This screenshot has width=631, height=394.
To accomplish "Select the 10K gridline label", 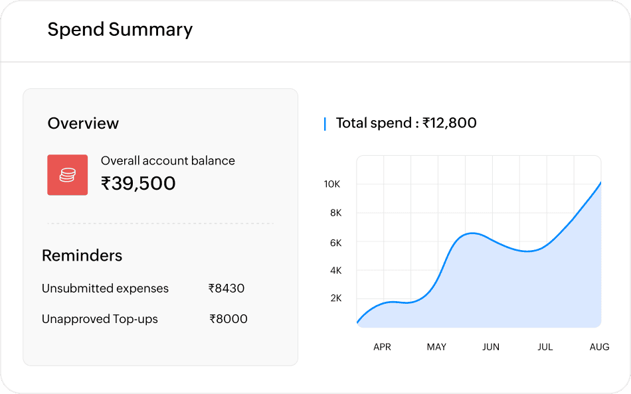I will tap(332, 184).
